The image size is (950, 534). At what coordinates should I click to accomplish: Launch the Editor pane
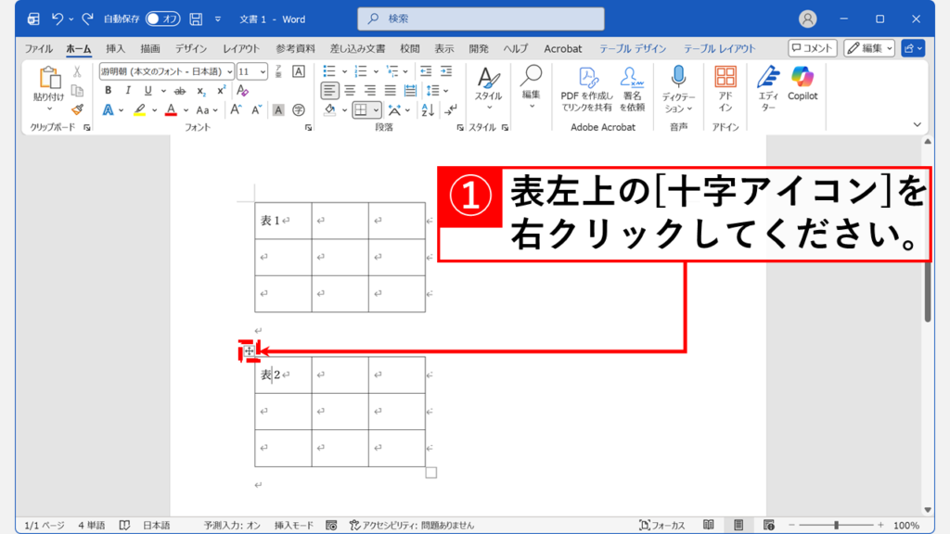[766, 85]
